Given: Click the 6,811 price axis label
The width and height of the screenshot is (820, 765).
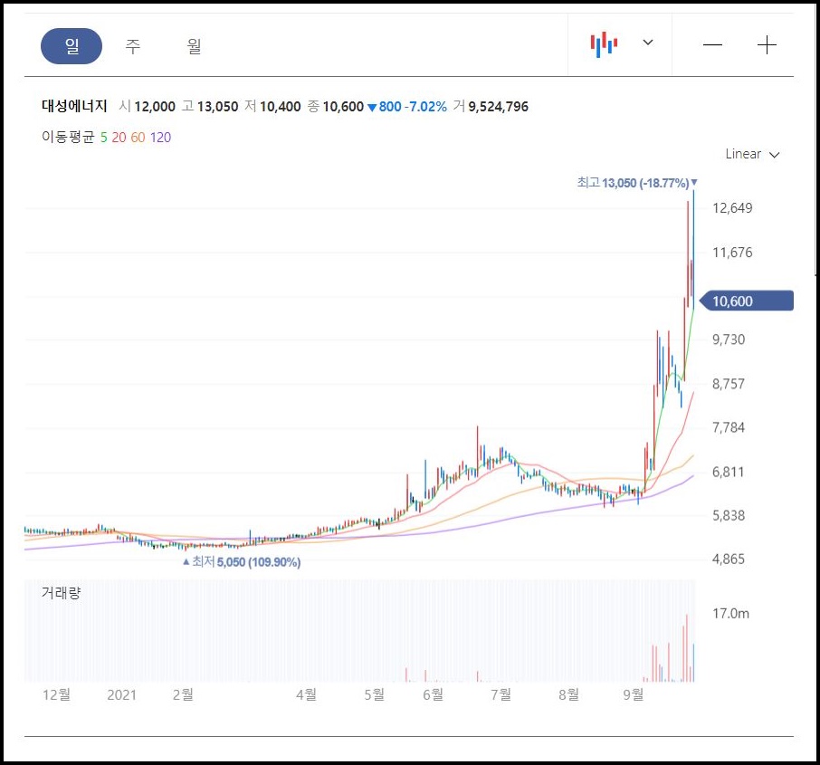Looking at the screenshot, I should [729, 472].
